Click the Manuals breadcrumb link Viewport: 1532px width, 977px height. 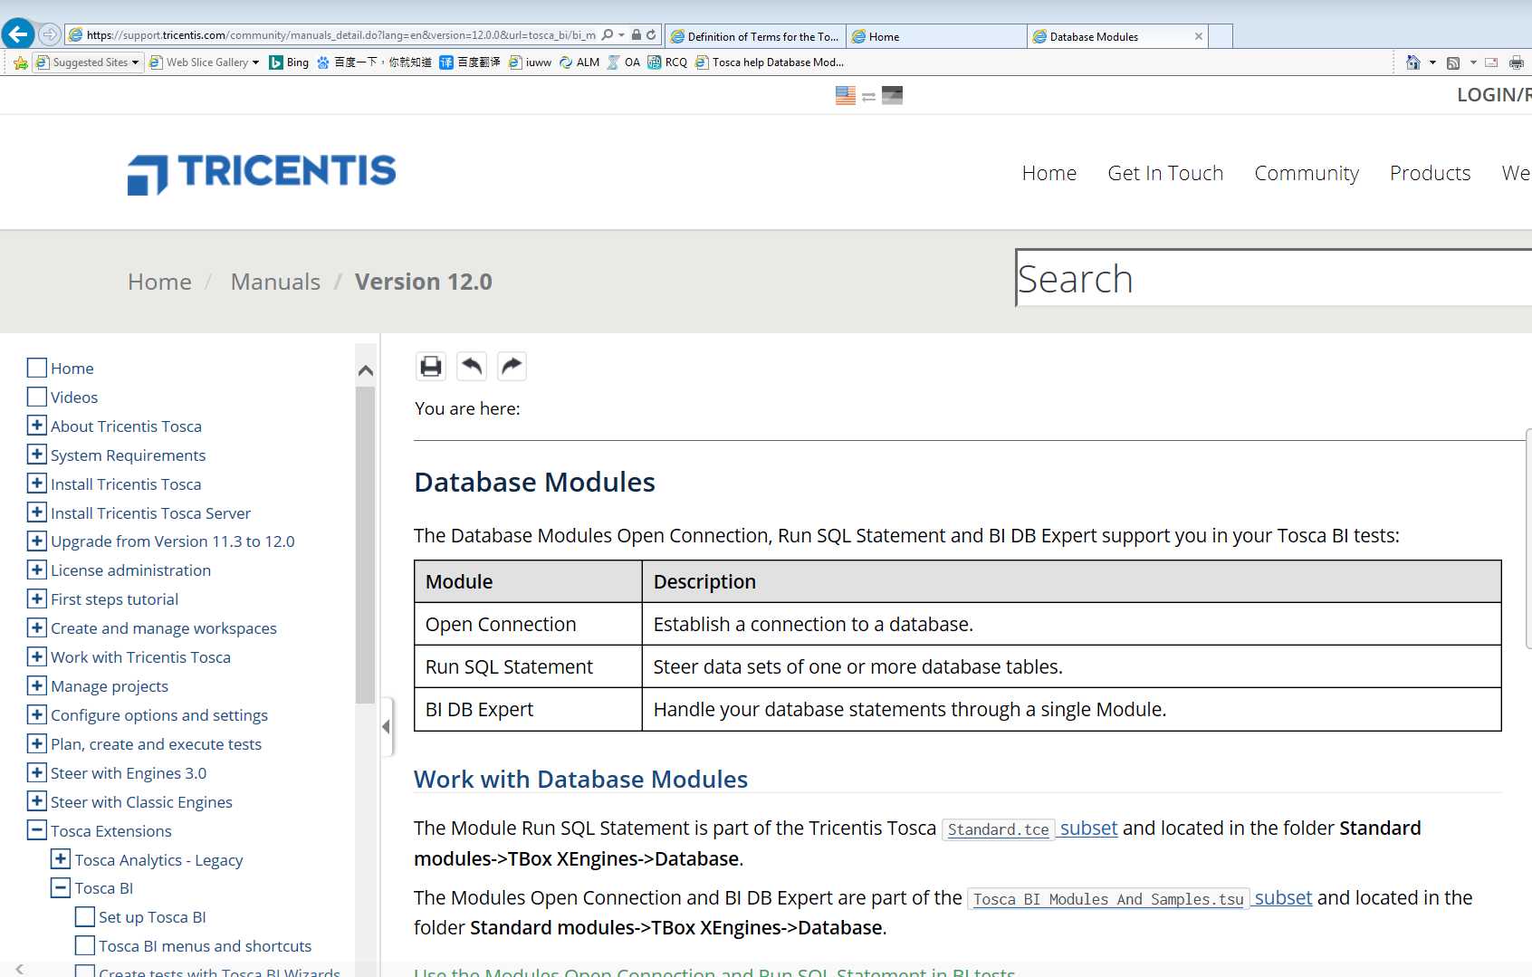(x=275, y=282)
